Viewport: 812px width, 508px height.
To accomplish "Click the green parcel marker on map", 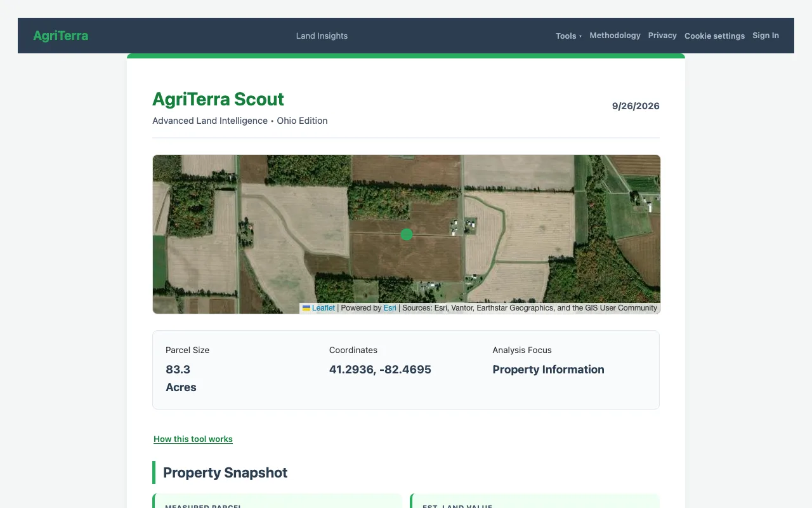I will [407, 234].
